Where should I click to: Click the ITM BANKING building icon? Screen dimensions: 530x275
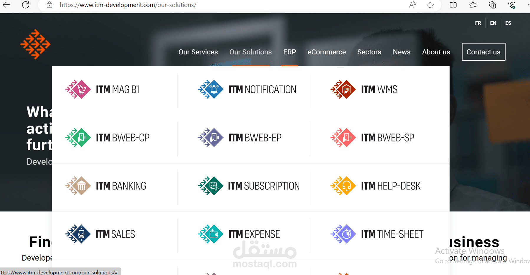click(78, 186)
